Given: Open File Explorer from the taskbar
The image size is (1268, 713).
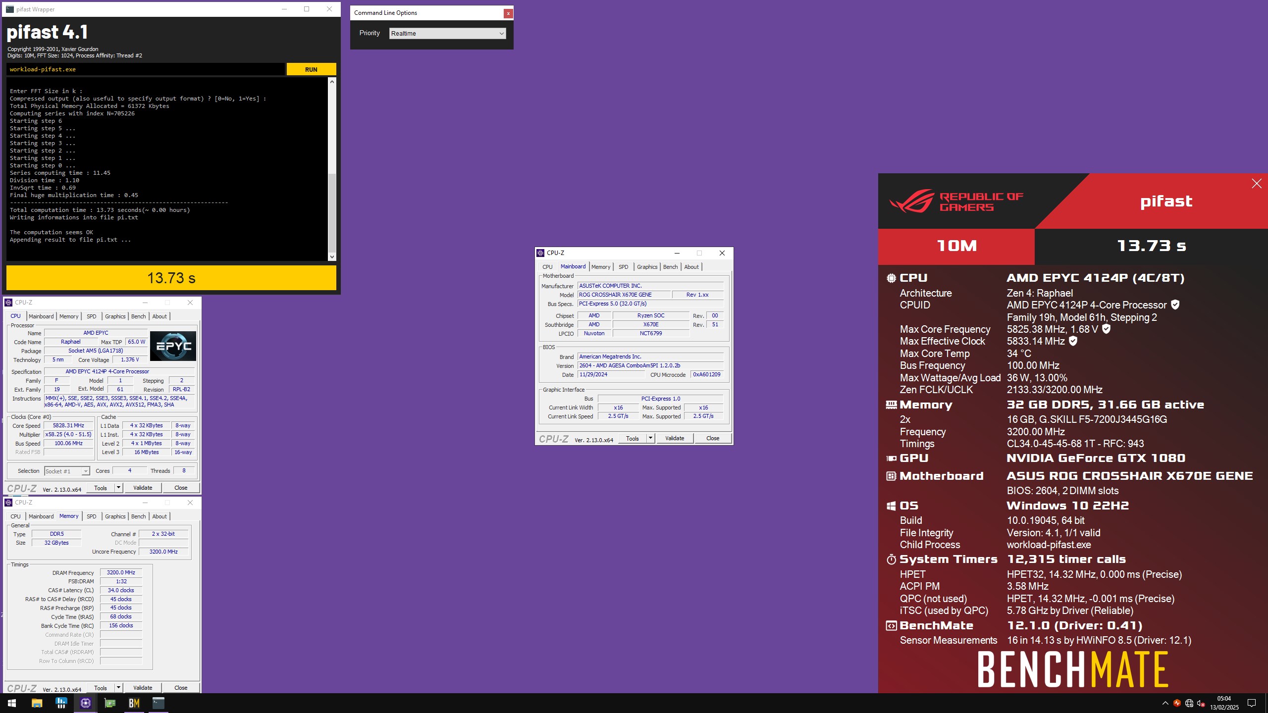Looking at the screenshot, I should coord(37,703).
